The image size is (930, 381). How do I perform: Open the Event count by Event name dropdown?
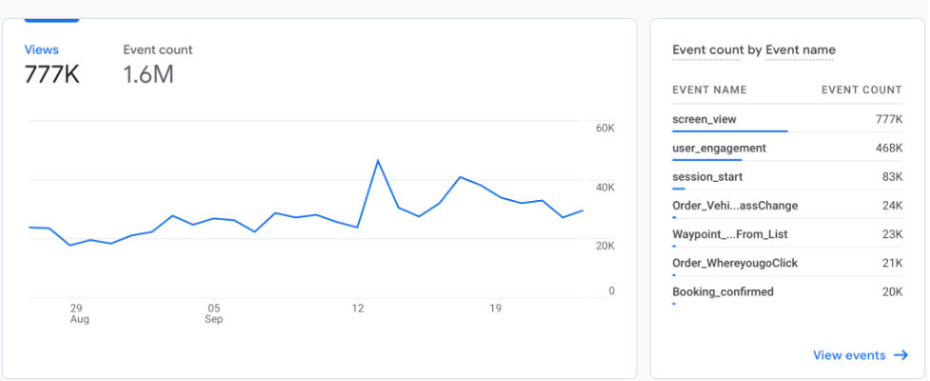753,50
